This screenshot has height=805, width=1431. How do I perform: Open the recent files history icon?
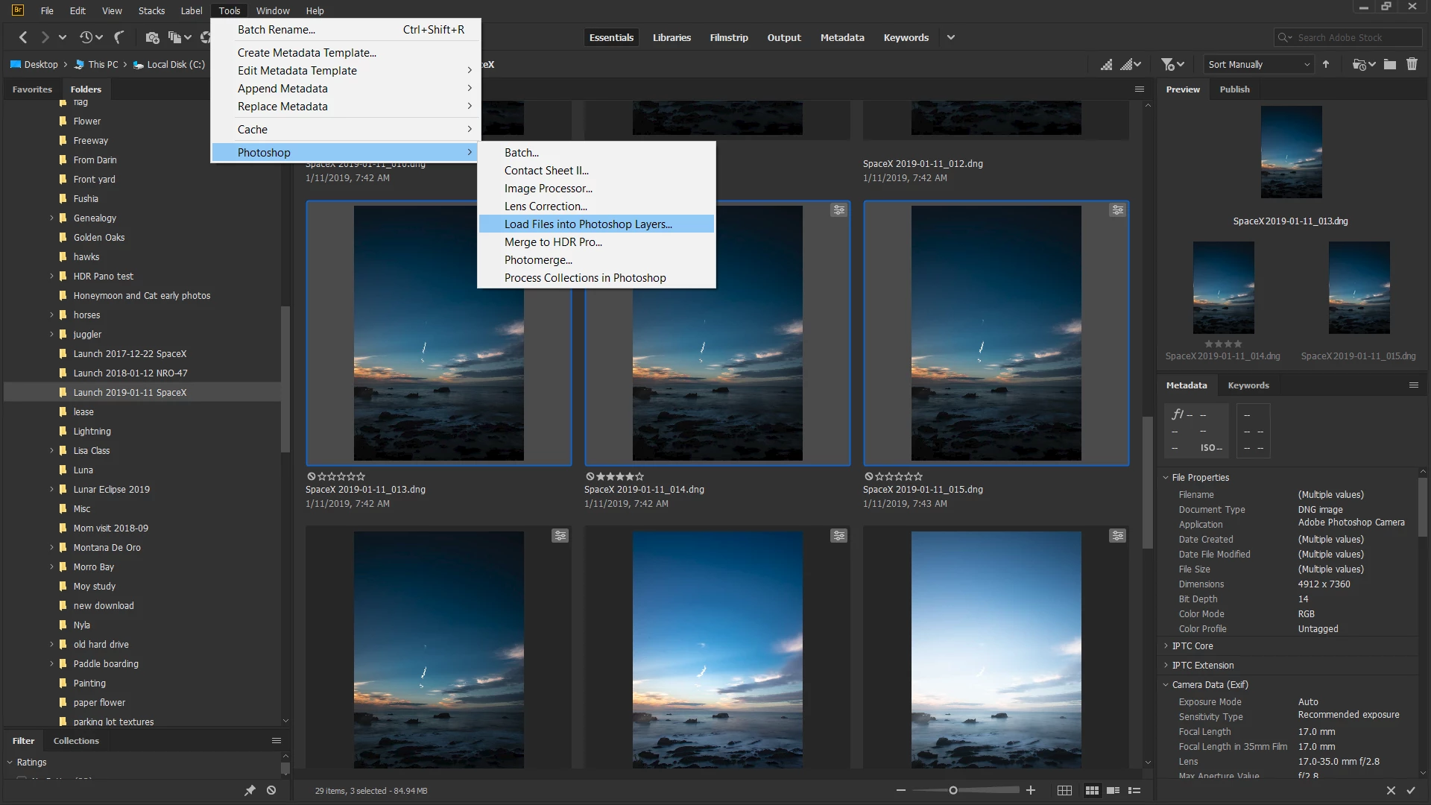[x=86, y=37]
